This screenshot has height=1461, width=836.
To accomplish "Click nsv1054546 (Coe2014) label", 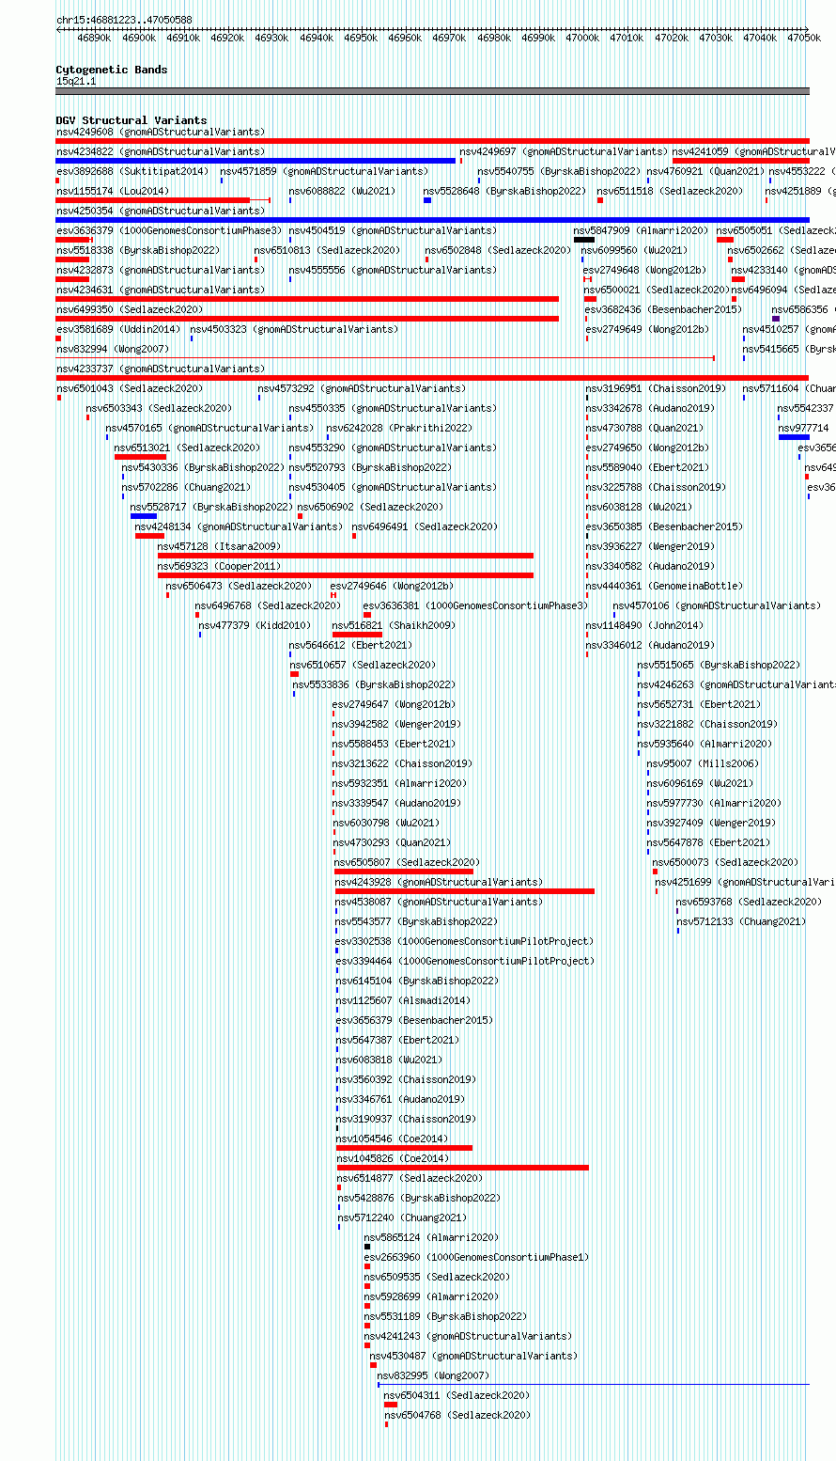I will coord(393,1139).
